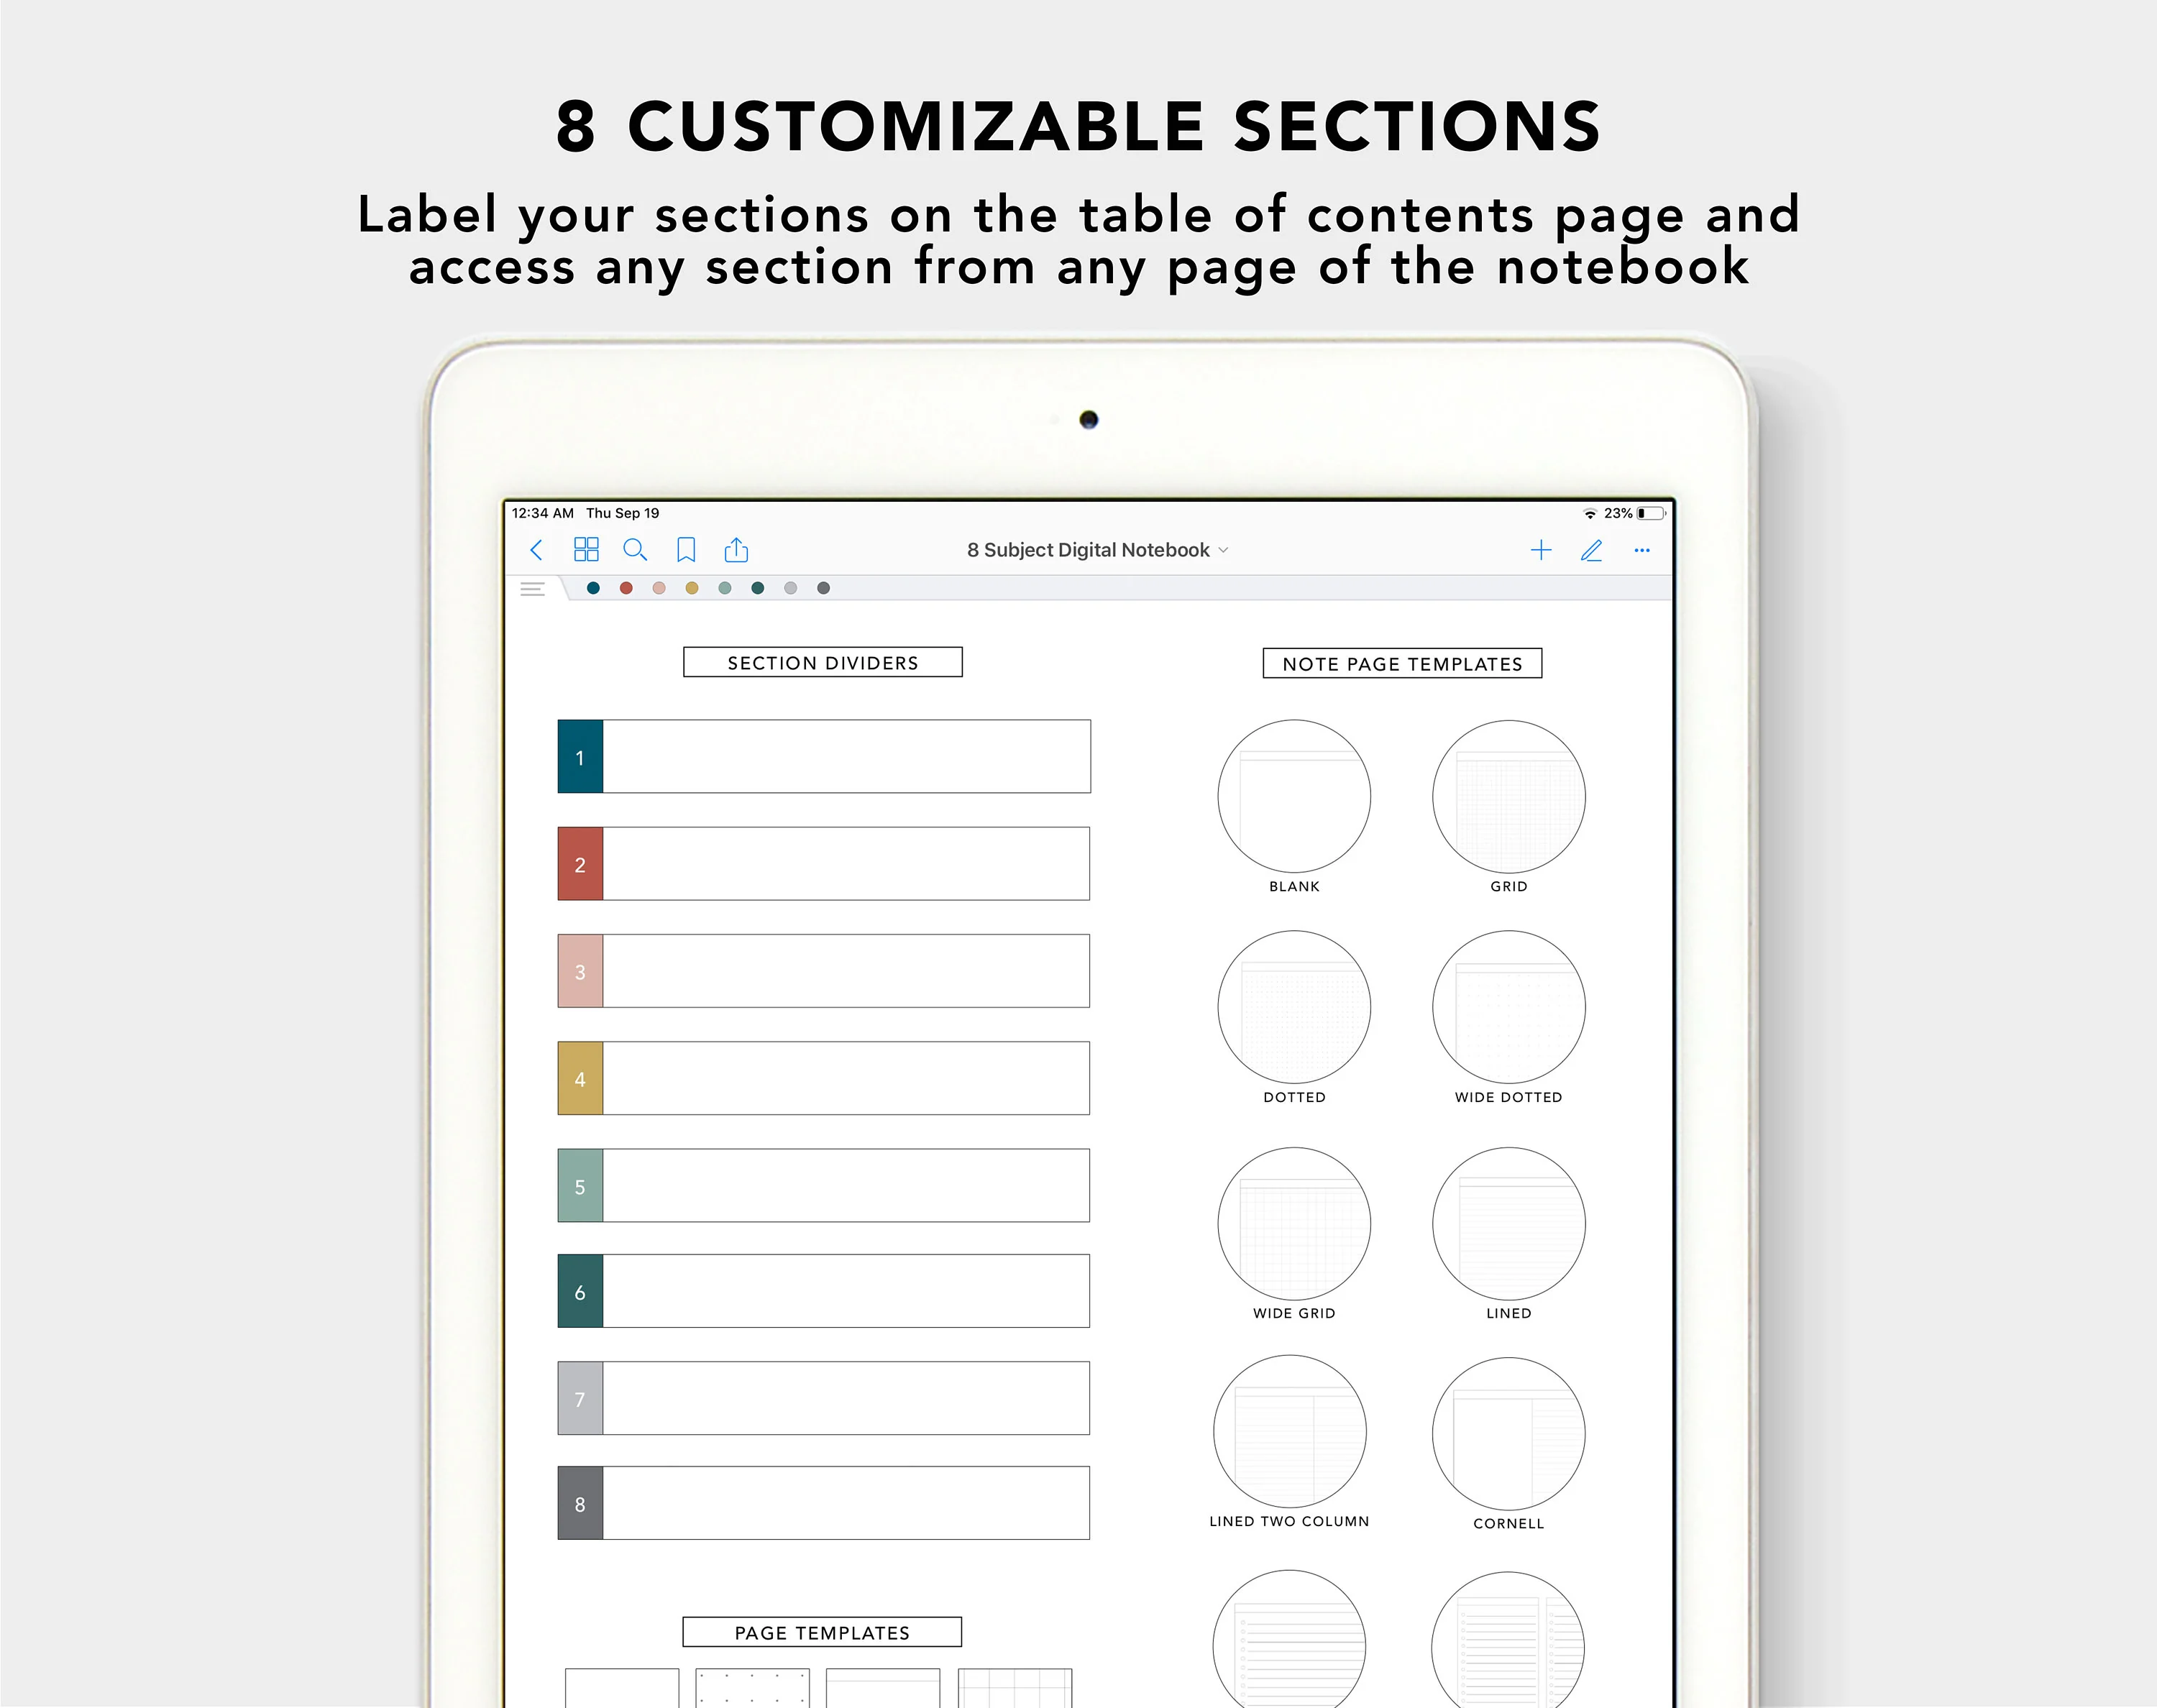This screenshot has width=2157, height=1708.
Task: Bookmark the current page
Action: click(x=686, y=550)
